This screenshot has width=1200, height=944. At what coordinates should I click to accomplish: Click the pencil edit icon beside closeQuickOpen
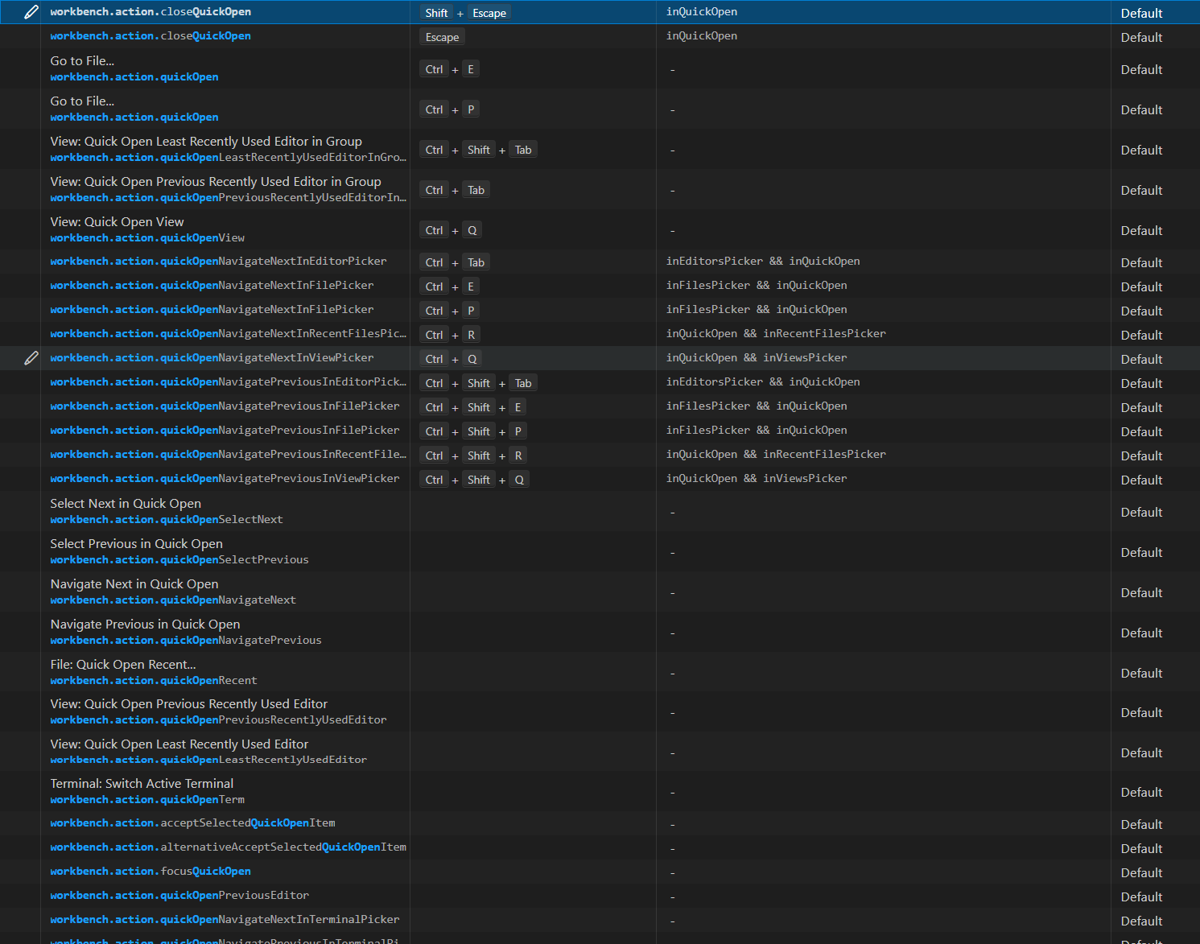pyautogui.click(x=31, y=11)
